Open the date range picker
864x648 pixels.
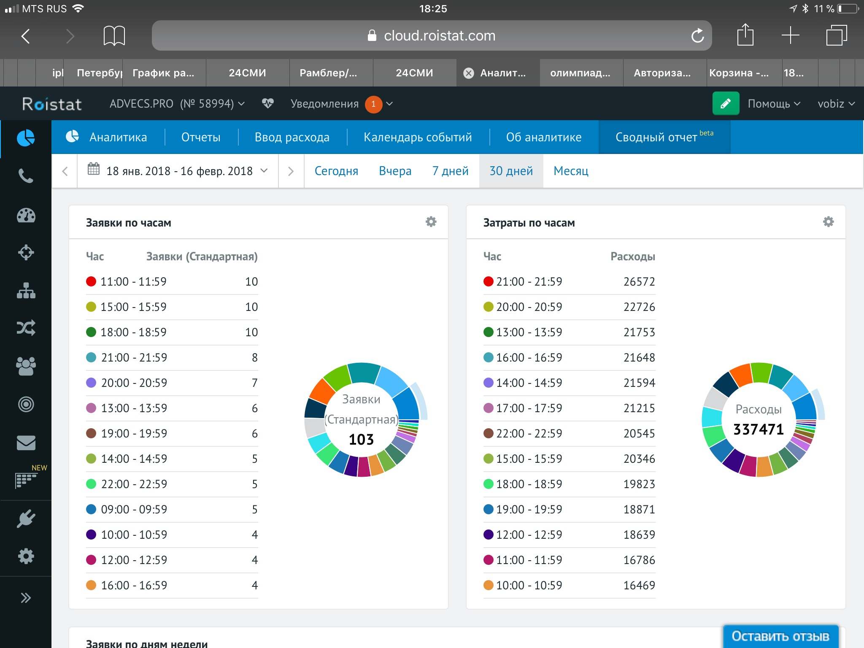[x=178, y=171]
